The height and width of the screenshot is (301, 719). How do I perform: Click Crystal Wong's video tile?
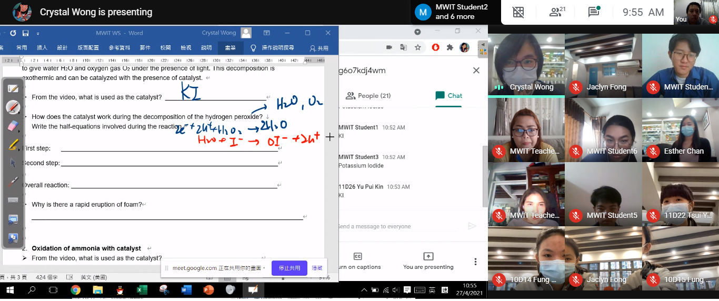[526, 66]
